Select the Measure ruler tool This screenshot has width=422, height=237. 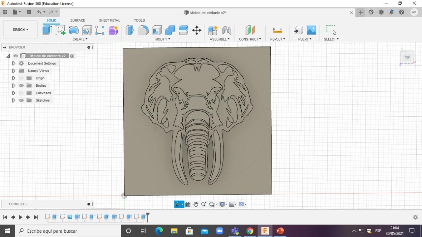pyautogui.click(x=278, y=30)
